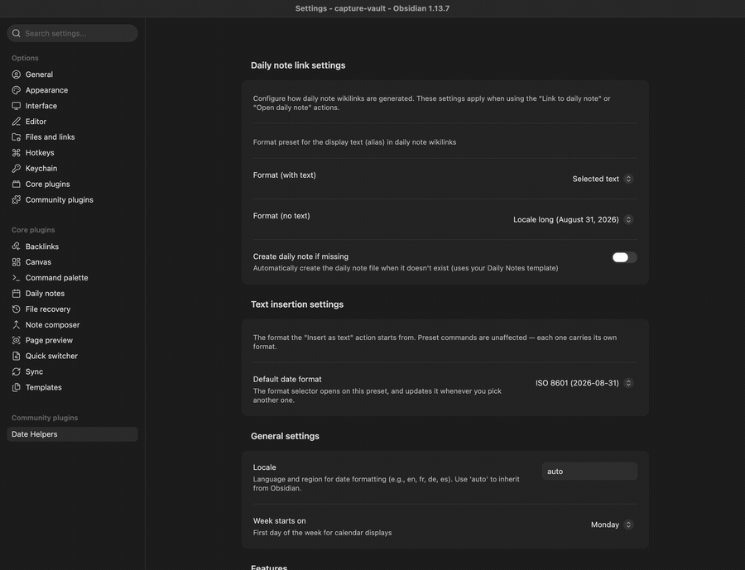Open the Week starts on dropdown
The width and height of the screenshot is (745, 570).
tap(612, 524)
